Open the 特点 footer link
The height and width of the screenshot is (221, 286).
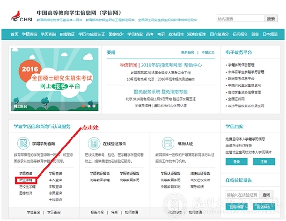[114, 212]
